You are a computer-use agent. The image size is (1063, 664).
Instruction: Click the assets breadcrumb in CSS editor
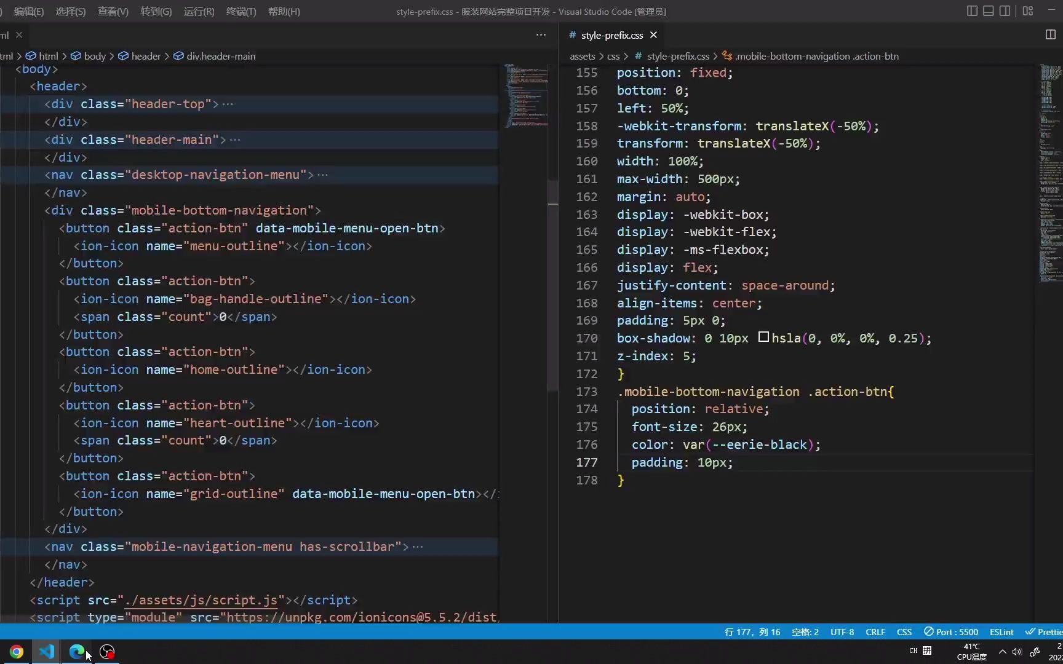[582, 56]
